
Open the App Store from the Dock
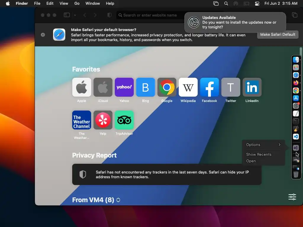tap(296, 98)
